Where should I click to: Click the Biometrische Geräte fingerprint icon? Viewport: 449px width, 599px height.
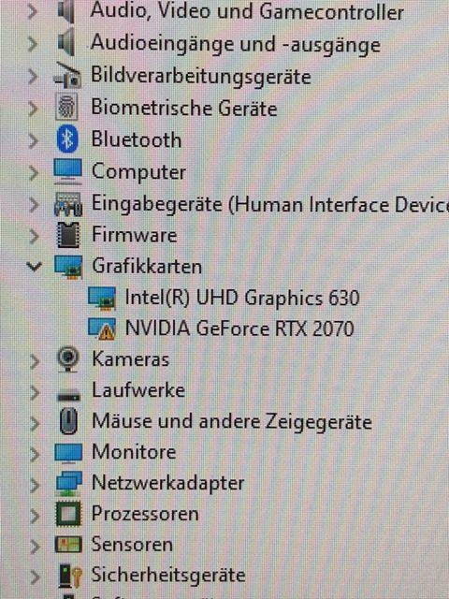pos(67,108)
